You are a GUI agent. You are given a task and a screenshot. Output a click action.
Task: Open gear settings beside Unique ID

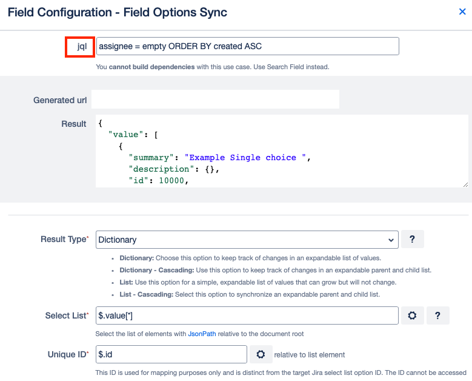pos(261,354)
